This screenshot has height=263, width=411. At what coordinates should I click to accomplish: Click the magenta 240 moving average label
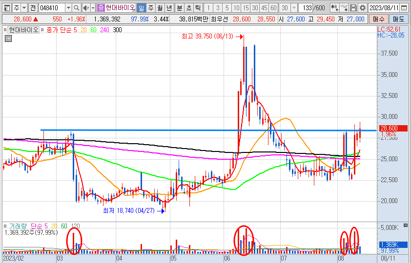click(x=104, y=30)
